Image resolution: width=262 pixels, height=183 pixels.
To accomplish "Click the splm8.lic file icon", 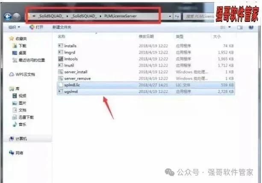I will (x=61, y=85).
